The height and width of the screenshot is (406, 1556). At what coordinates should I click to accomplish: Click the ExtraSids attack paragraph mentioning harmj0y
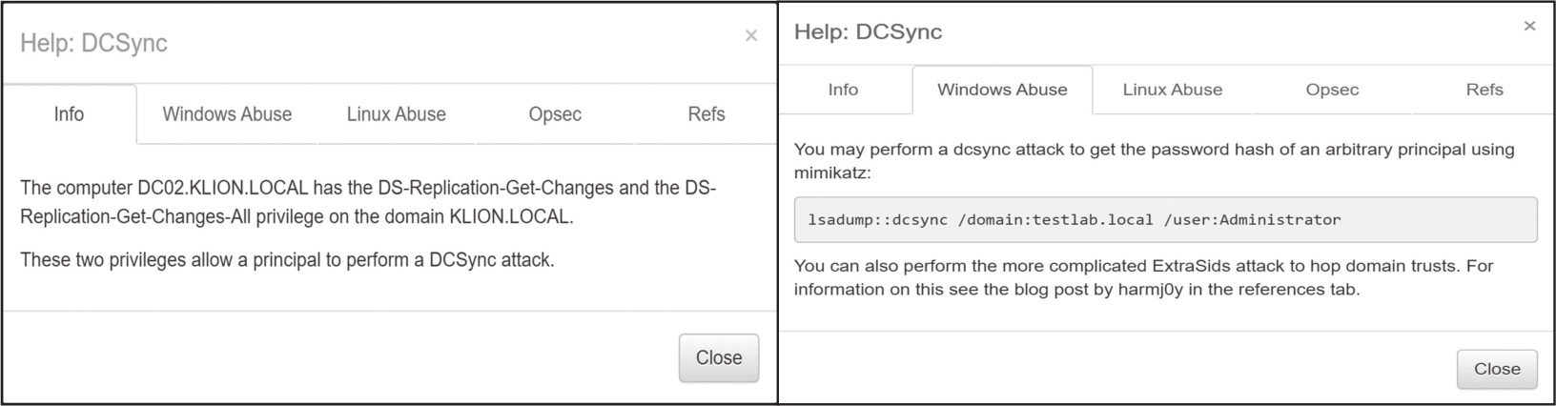click(1143, 277)
